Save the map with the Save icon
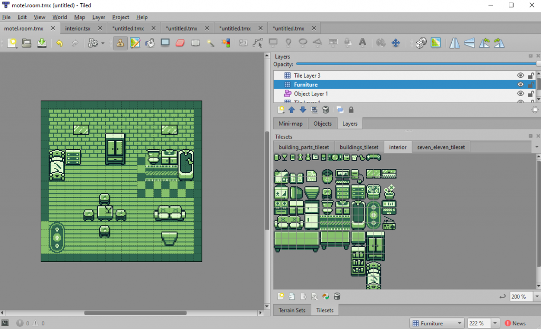This screenshot has height=329, width=541. coord(41,43)
